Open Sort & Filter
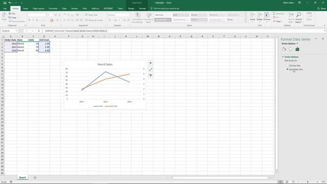 (291, 18)
